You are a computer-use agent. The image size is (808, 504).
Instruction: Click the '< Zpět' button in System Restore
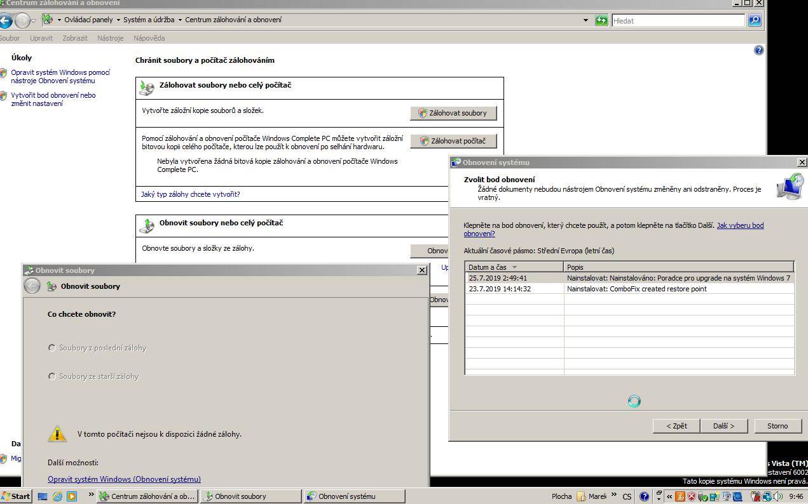(x=676, y=426)
